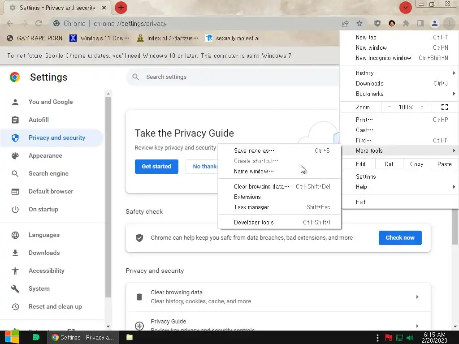Open the extensions puzzle piece icon
Image resolution: width=459 pixels, height=344 pixels.
(406, 23)
